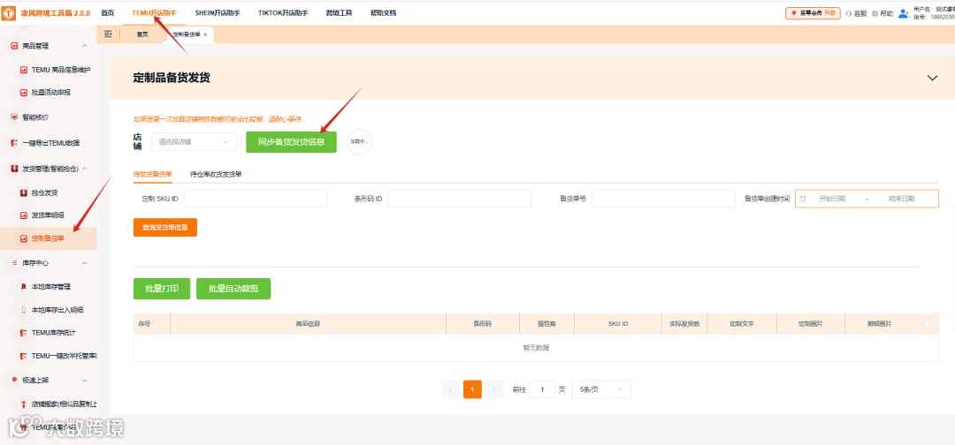Select page 1 in pagination

tap(472, 389)
